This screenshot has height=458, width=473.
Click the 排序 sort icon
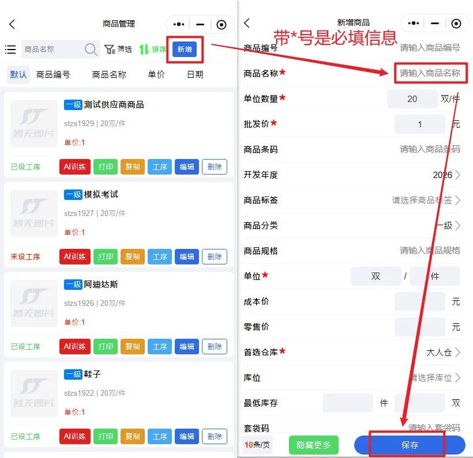click(x=144, y=50)
